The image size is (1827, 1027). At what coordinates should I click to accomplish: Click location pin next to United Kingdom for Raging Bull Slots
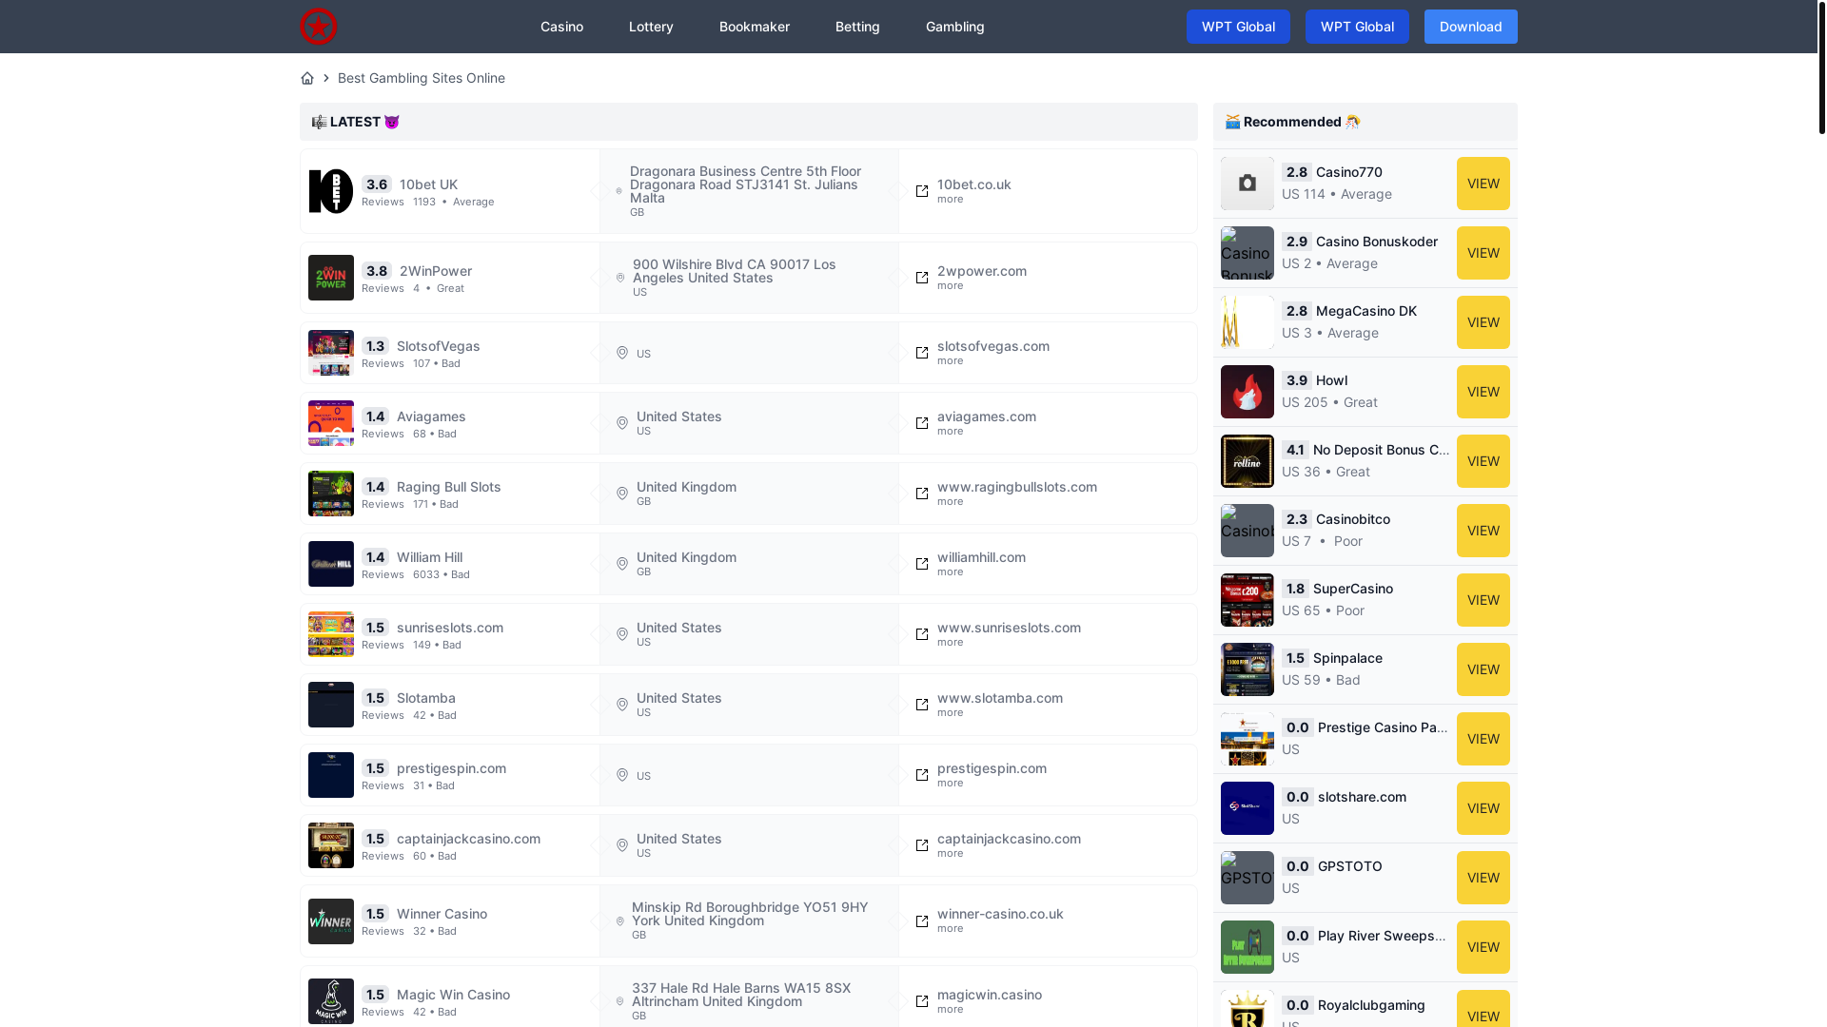[x=622, y=494]
